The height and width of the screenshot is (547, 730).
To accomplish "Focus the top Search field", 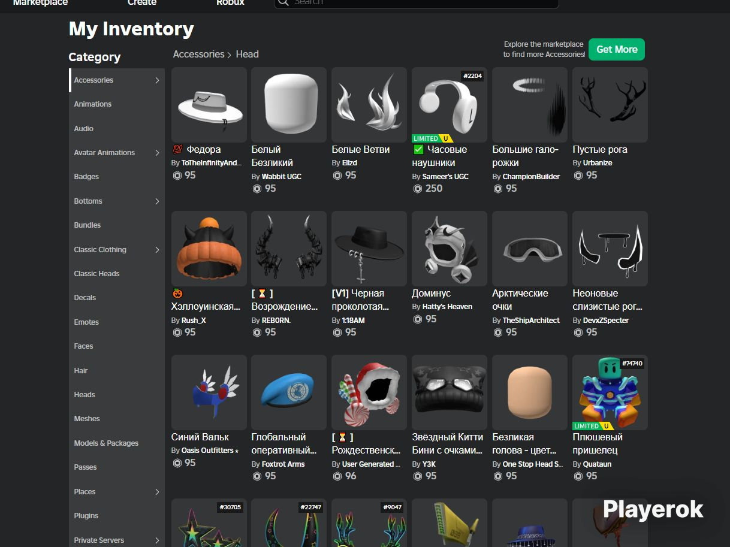I will click(416, 3).
